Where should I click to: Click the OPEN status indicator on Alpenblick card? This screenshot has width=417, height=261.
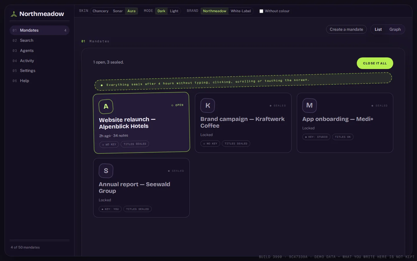(177, 105)
